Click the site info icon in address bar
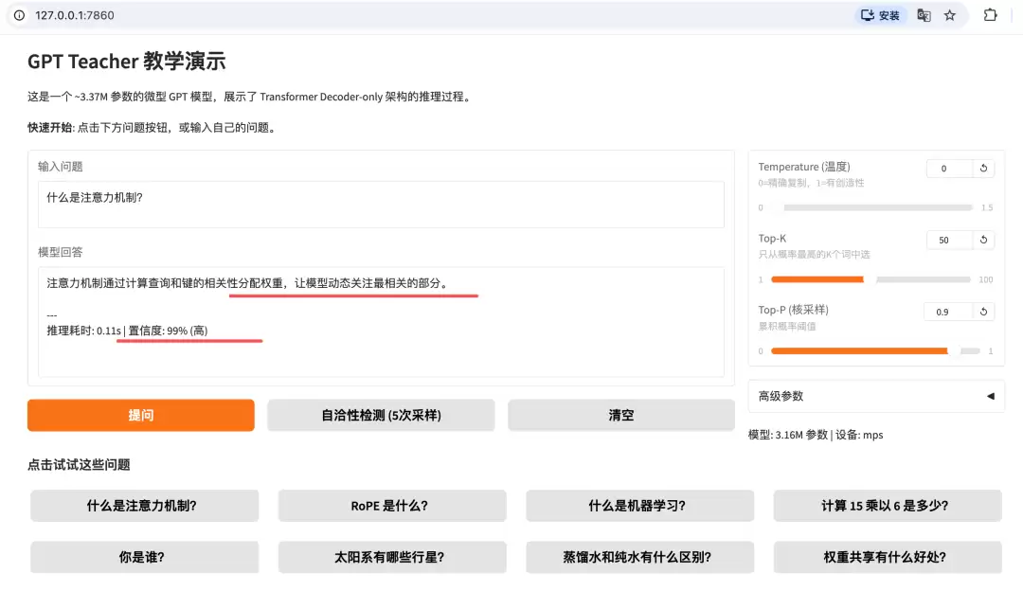 coord(20,15)
